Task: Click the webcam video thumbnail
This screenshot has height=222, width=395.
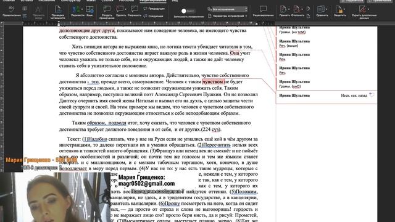Action: [x=56, y=197]
